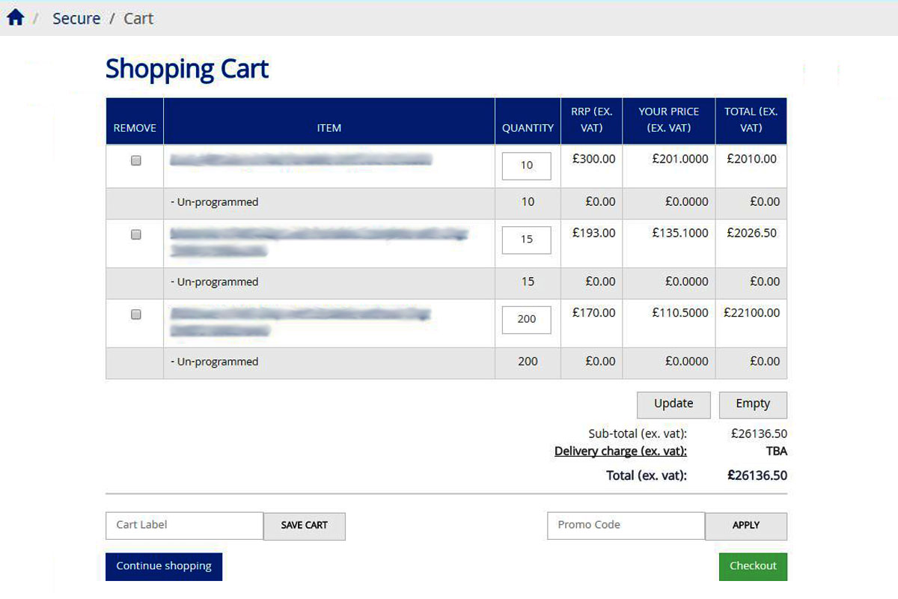This screenshot has height=599, width=898.
Task: Click the Promo Code input field
Action: 626,525
